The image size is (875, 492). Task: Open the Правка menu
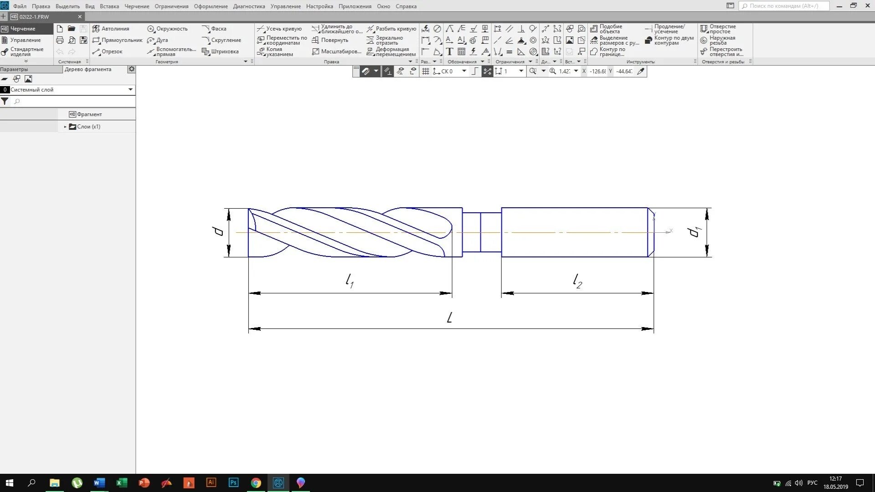(41, 6)
